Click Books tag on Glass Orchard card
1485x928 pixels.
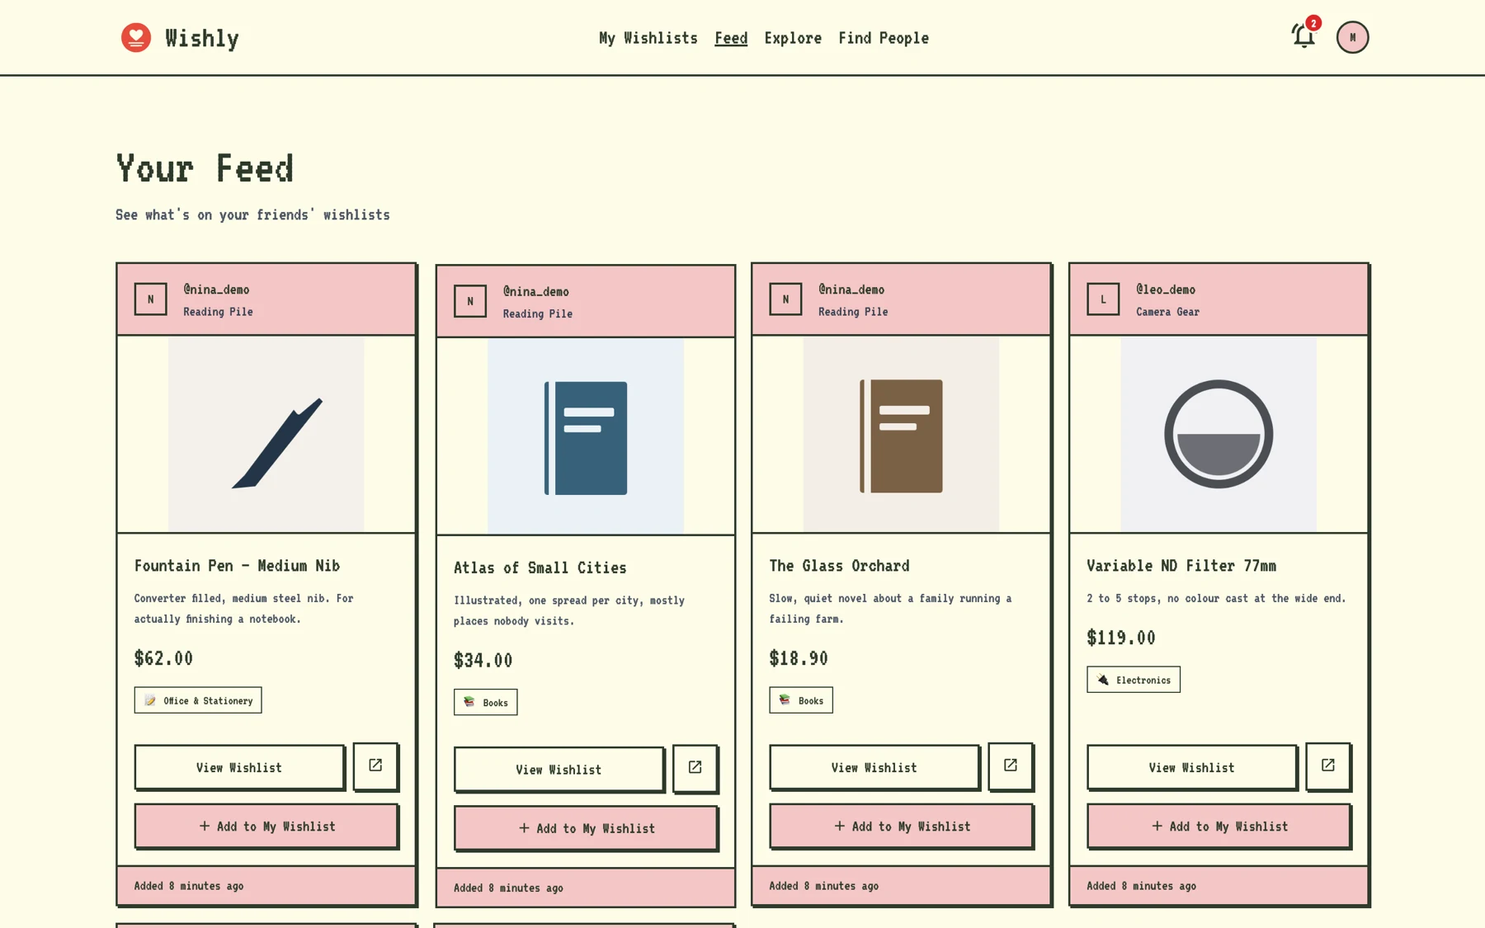801,700
